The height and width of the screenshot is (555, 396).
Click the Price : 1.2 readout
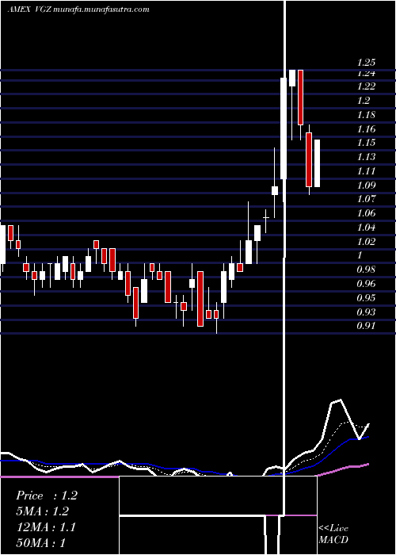[47, 496]
